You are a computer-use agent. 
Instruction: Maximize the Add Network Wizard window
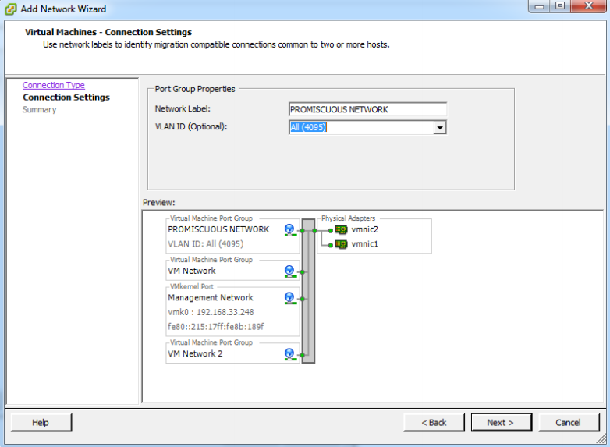560,7
